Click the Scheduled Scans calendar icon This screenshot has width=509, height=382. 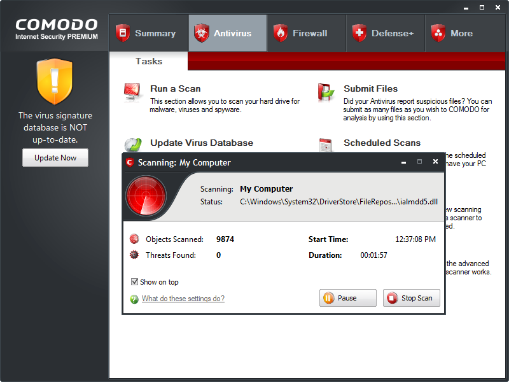[326, 145]
